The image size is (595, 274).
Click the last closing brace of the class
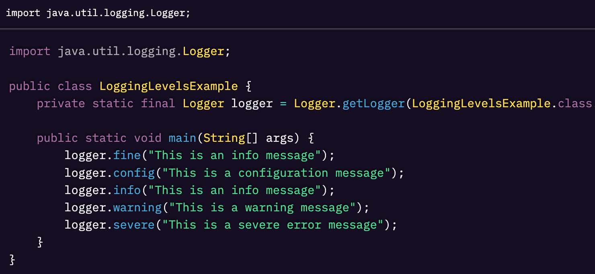point(12,260)
